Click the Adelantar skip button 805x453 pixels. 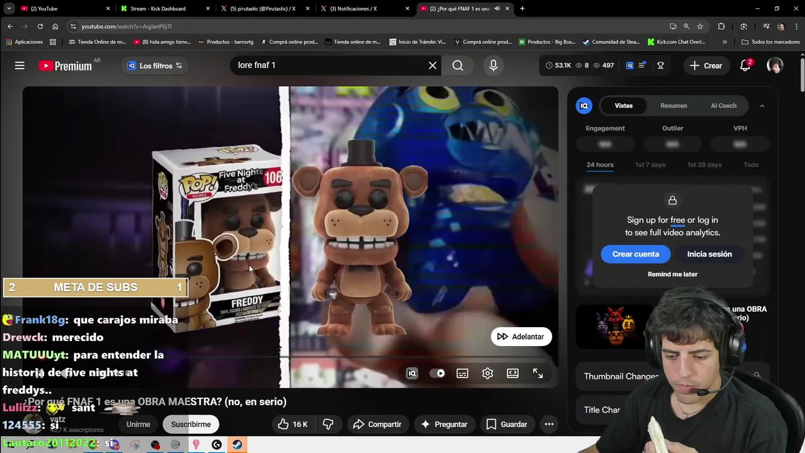pyautogui.click(x=520, y=337)
